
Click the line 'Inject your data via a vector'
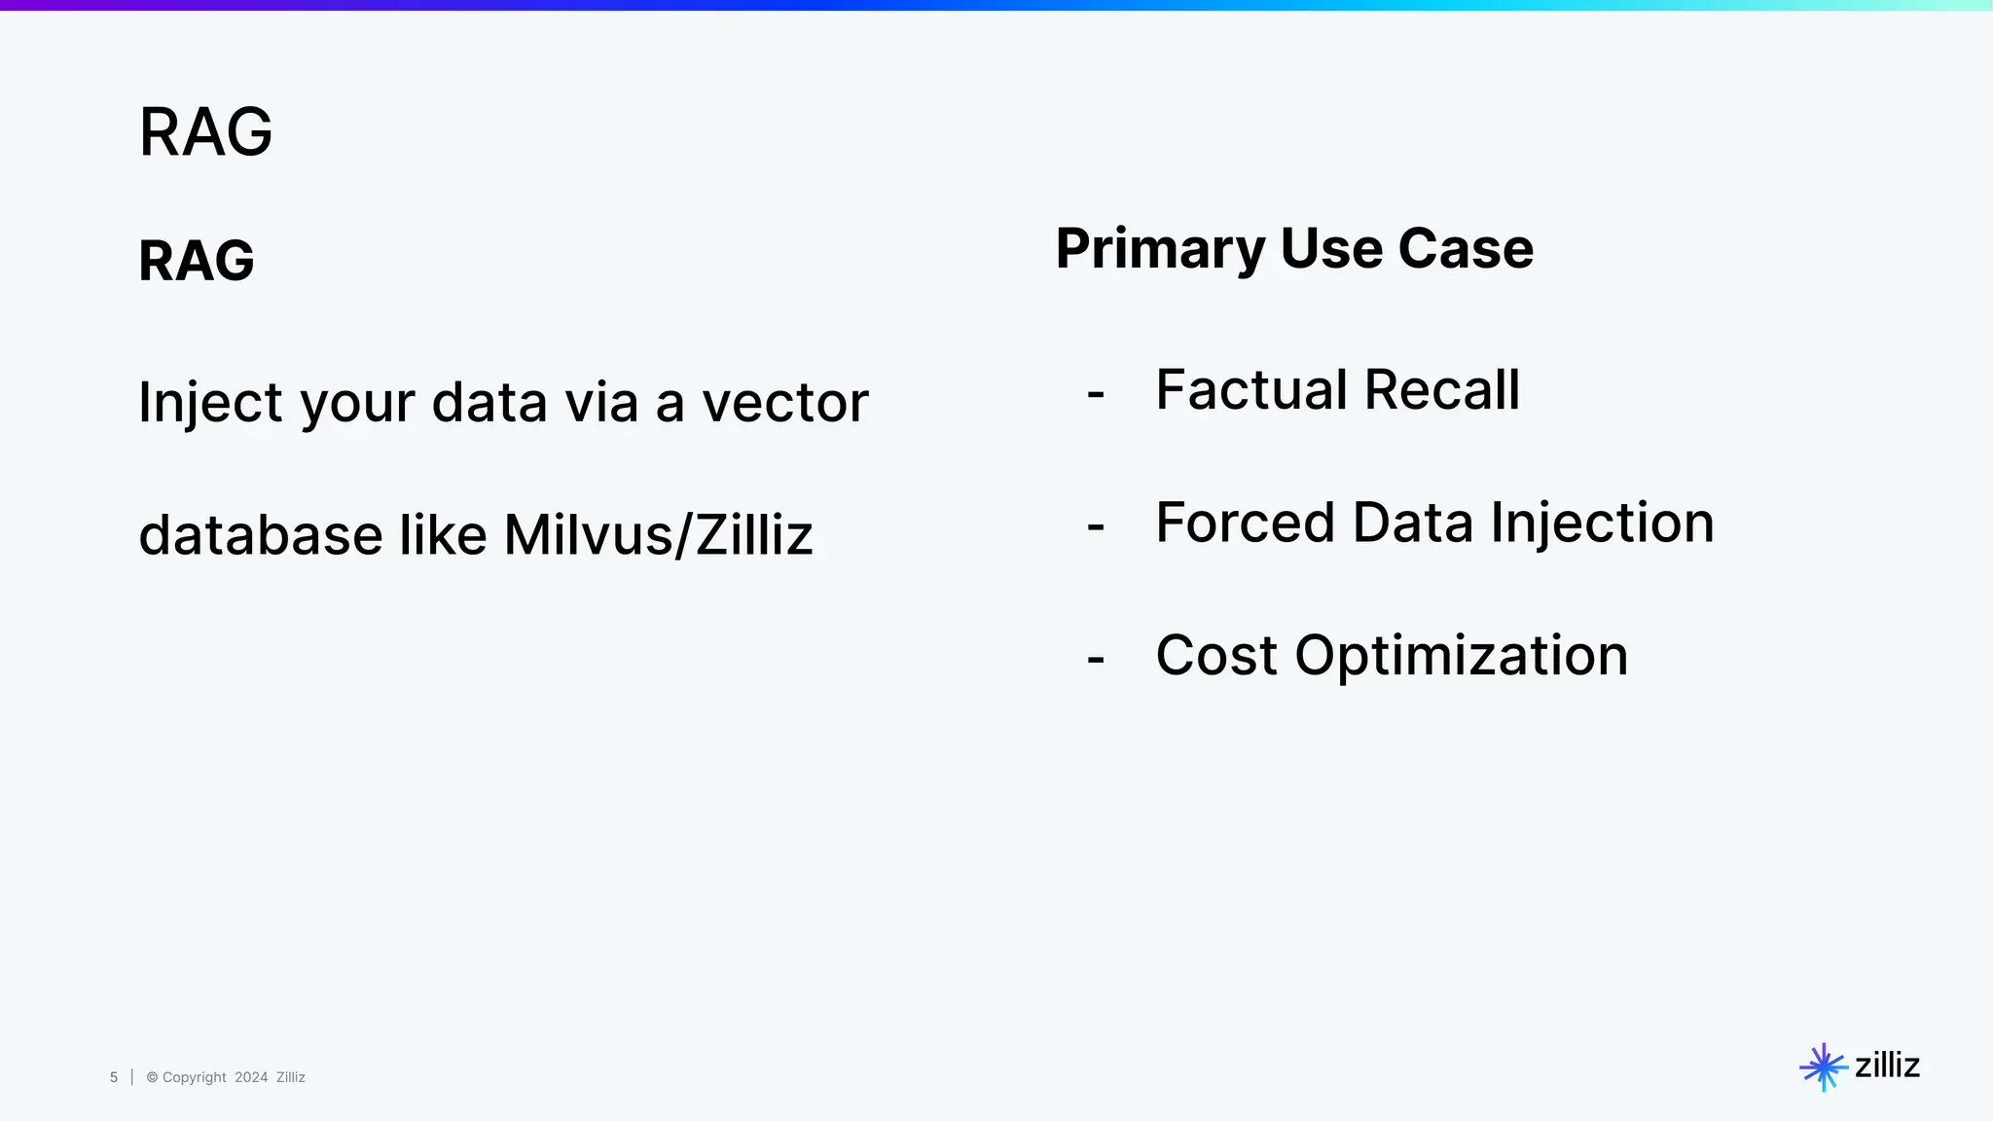click(x=503, y=402)
